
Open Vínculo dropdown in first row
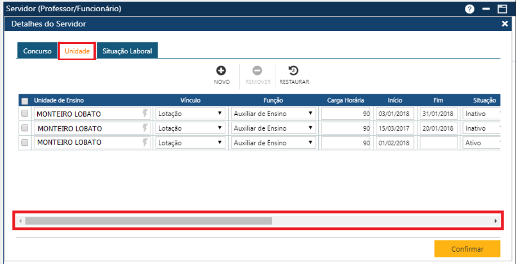(190, 113)
